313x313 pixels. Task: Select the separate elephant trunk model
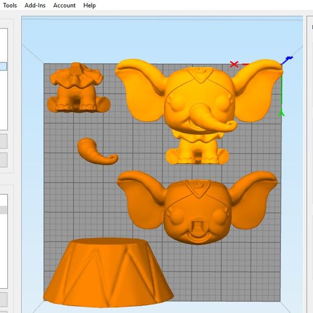[x=98, y=151]
